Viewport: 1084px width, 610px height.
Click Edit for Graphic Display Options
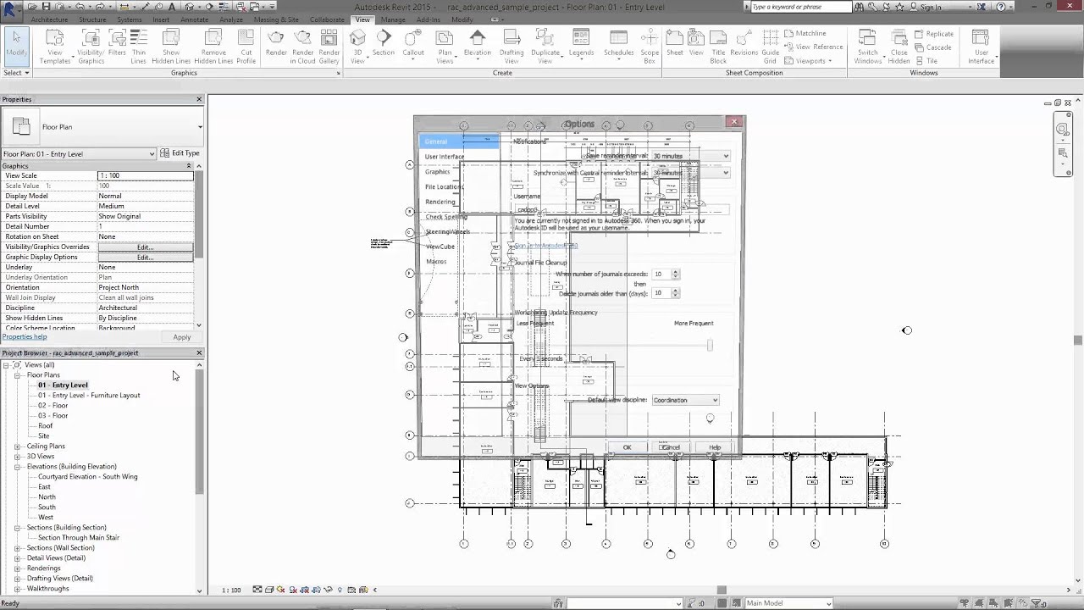tap(145, 257)
